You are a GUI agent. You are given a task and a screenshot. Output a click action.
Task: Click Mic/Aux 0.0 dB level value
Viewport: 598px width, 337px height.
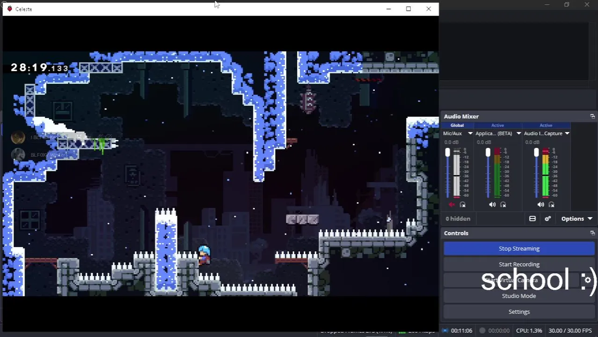pos(452,142)
